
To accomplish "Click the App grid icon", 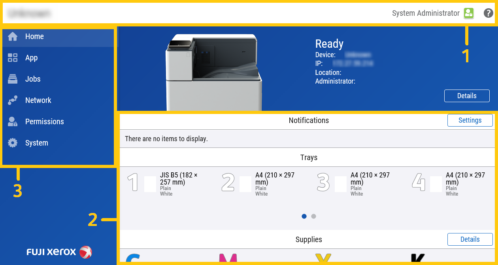I will click(x=13, y=58).
